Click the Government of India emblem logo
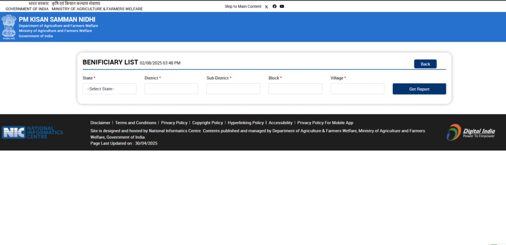Screen dimensions: 506x245 click(x=8, y=27)
